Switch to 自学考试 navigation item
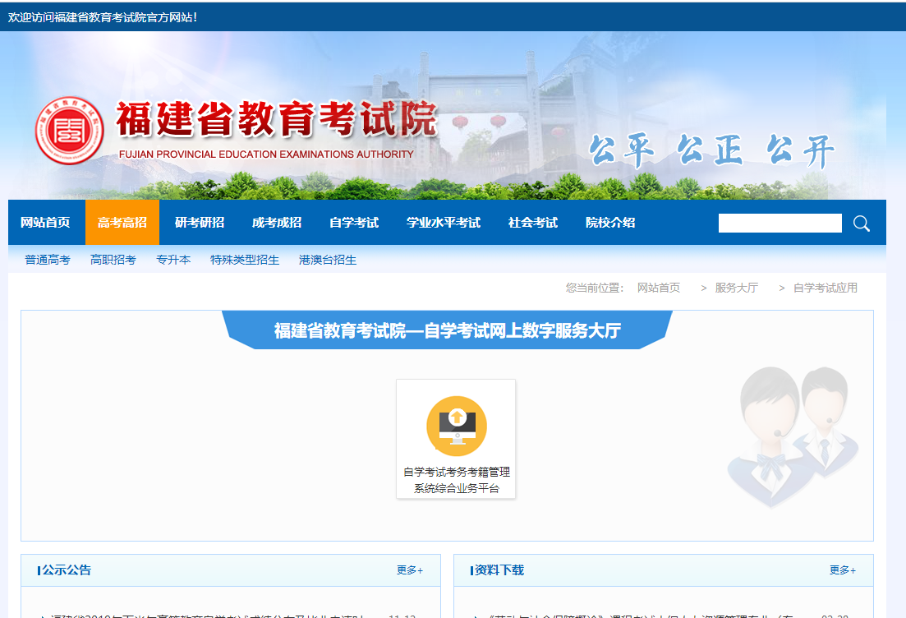 [x=354, y=223]
